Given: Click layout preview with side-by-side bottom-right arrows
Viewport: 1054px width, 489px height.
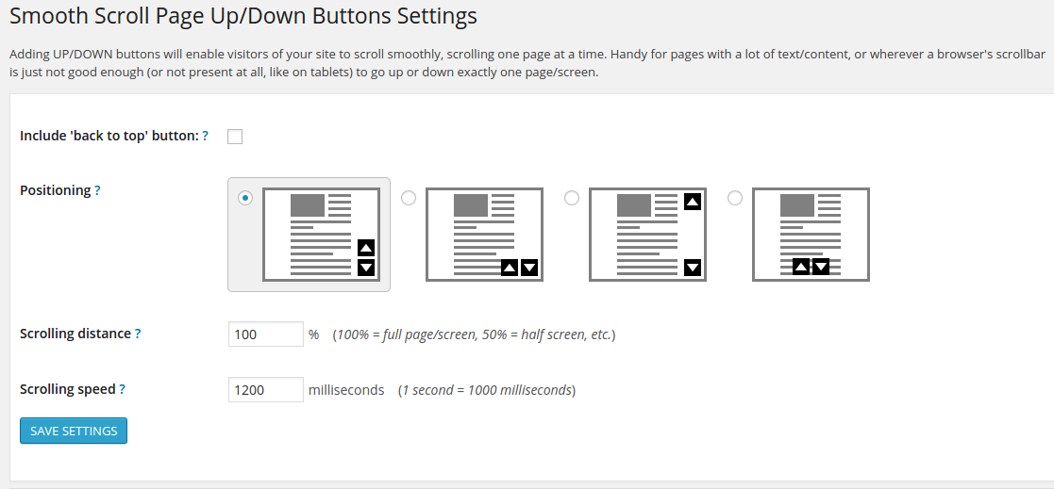Looking at the screenshot, I should (484, 235).
